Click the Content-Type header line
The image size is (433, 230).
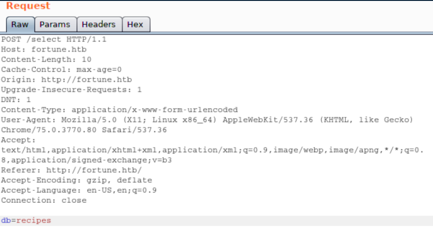tap(119, 110)
